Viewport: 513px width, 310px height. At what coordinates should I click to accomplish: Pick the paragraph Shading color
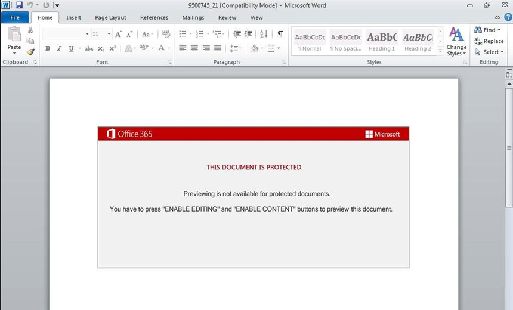[255, 49]
